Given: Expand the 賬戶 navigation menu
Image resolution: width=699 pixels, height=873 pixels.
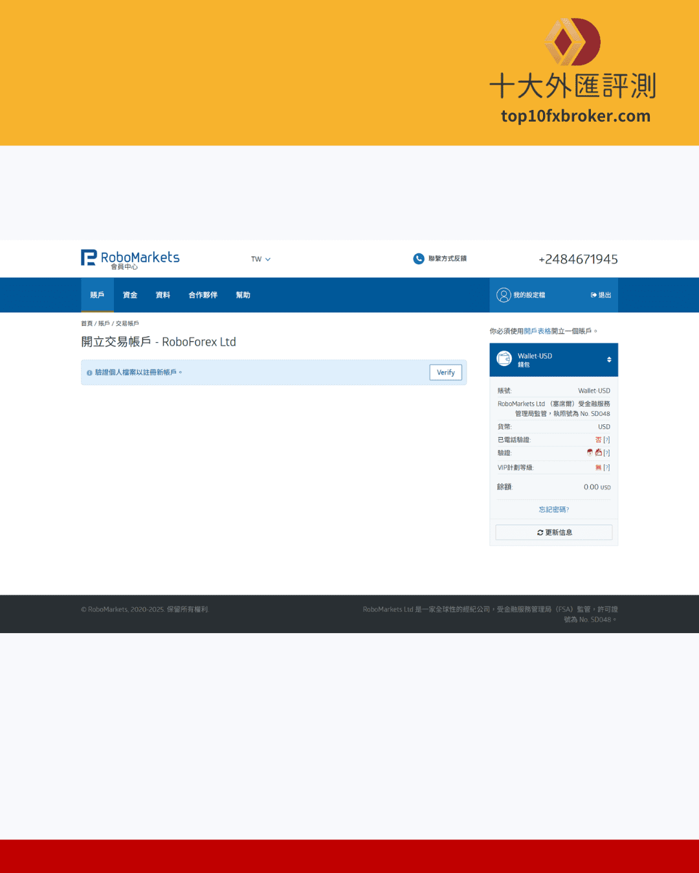Looking at the screenshot, I should click(96, 295).
